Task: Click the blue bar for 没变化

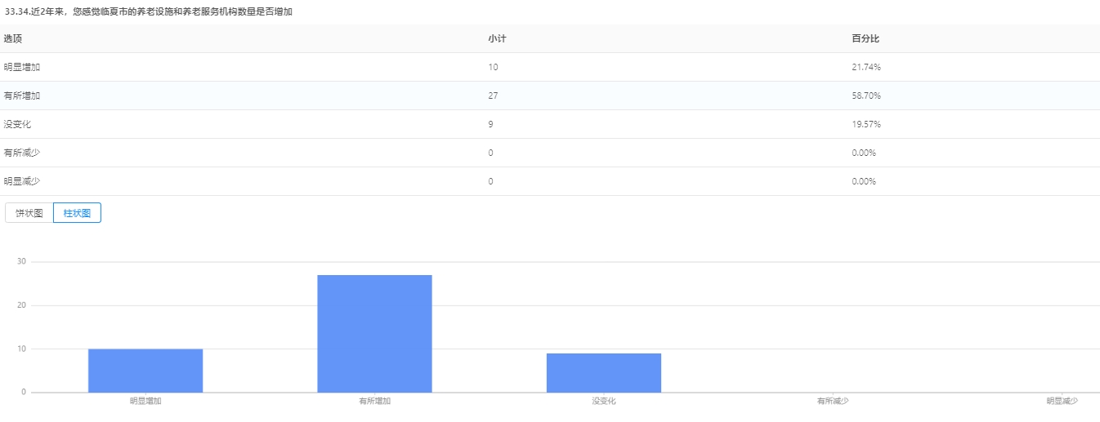Action: (603, 372)
